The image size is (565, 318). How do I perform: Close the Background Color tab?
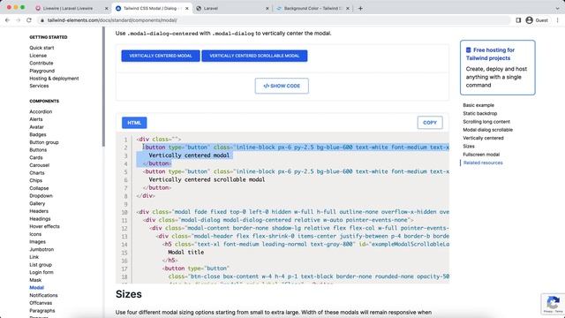pos(347,8)
